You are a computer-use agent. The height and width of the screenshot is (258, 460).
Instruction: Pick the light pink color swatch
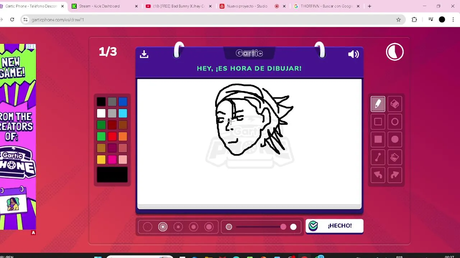click(x=123, y=159)
